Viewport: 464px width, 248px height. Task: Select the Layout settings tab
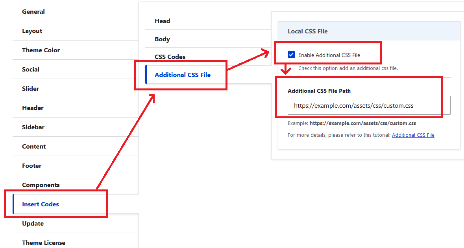pos(32,31)
